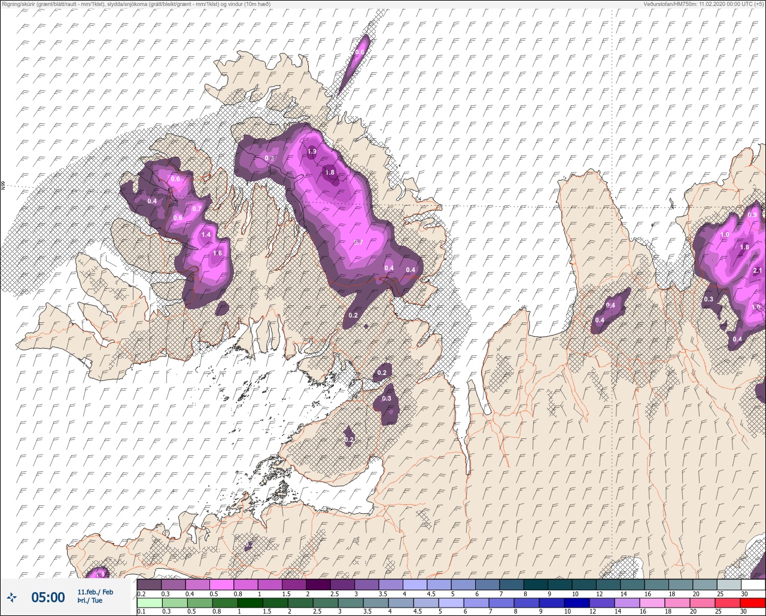Pick the upper legend swatch between 1 and 1.5
The height and width of the screenshot is (616, 766).
[270, 584]
